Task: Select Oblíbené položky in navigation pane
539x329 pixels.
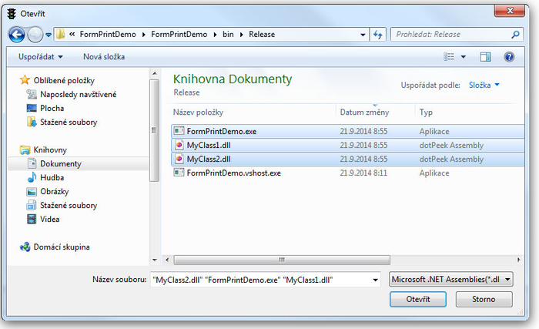Action: click(64, 81)
